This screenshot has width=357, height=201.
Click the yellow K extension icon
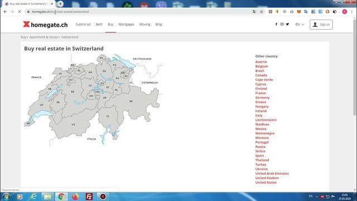(277, 12)
